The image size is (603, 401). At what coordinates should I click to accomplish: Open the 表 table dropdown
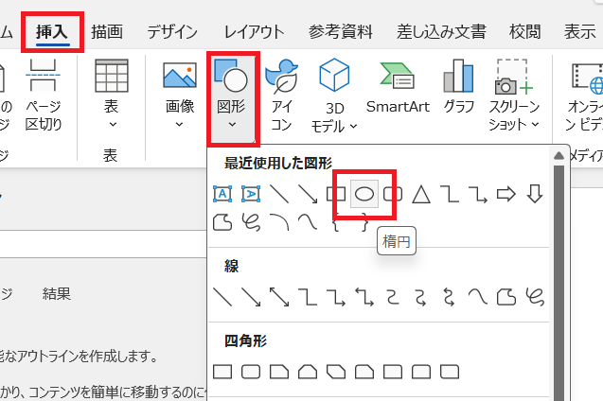click(112, 95)
